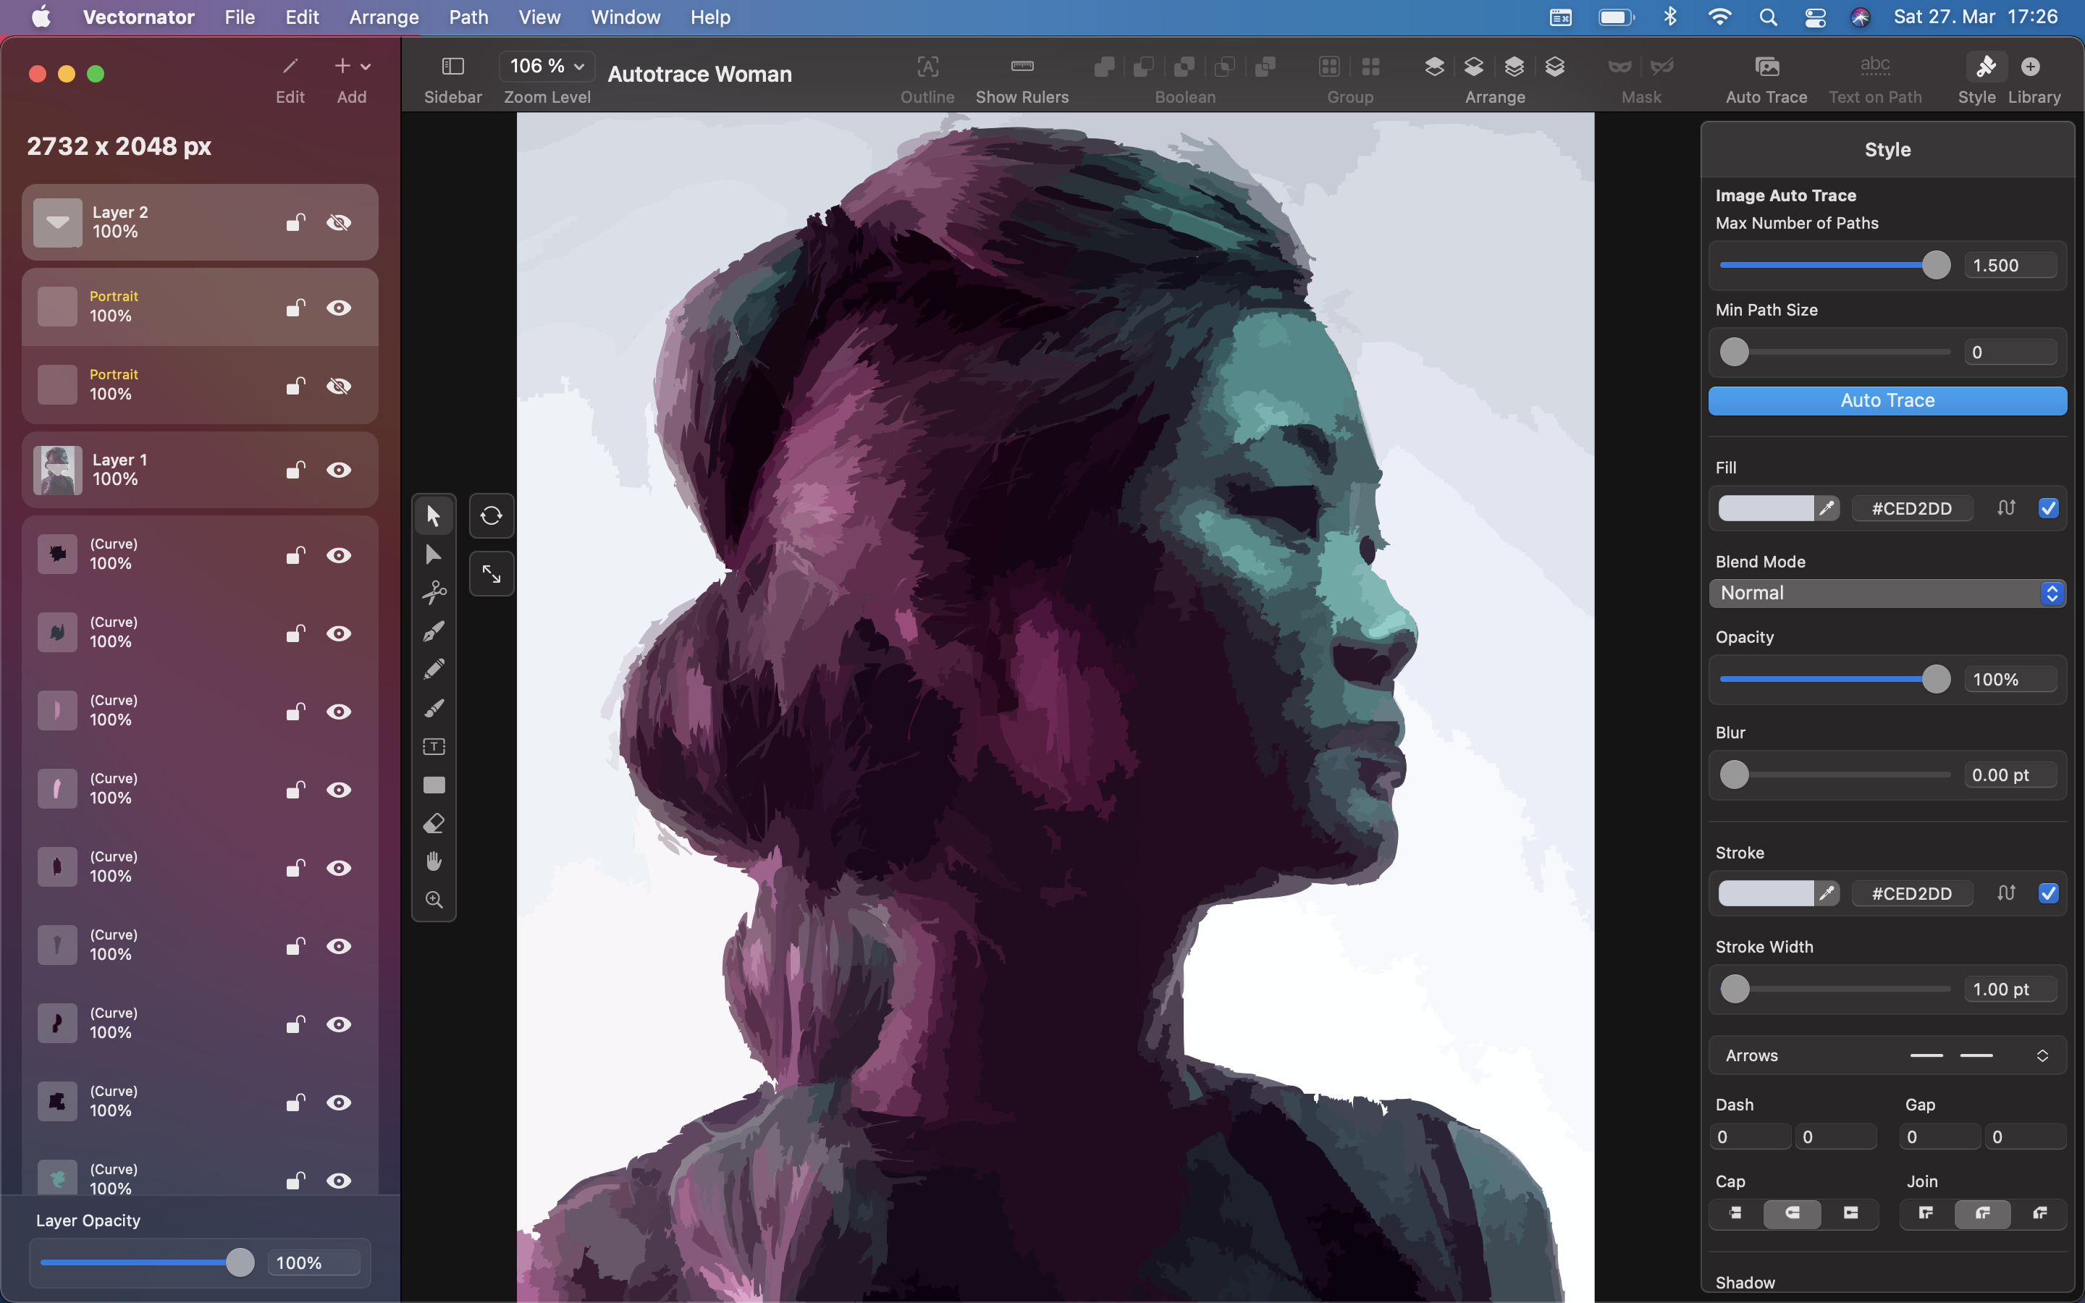The image size is (2085, 1303).
Task: Select the Scissors tool
Action: click(x=434, y=592)
